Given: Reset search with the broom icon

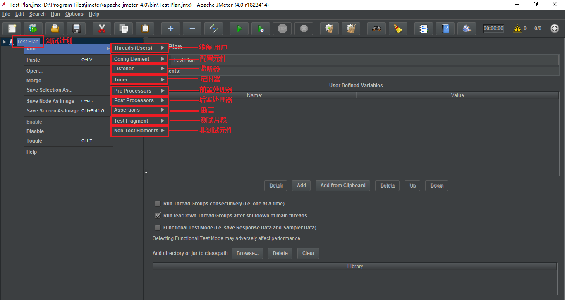Looking at the screenshot, I should 398,29.
